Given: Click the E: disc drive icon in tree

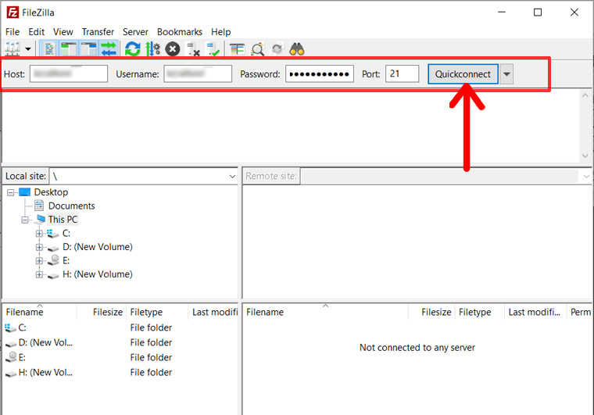Looking at the screenshot, I should point(53,260).
